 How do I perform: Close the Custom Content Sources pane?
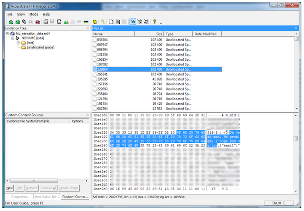click(87, 115)
